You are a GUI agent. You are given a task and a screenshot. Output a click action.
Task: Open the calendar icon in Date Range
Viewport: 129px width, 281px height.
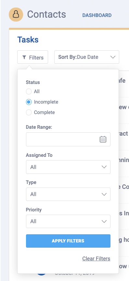pyautogui.click(x=103, y=139)
